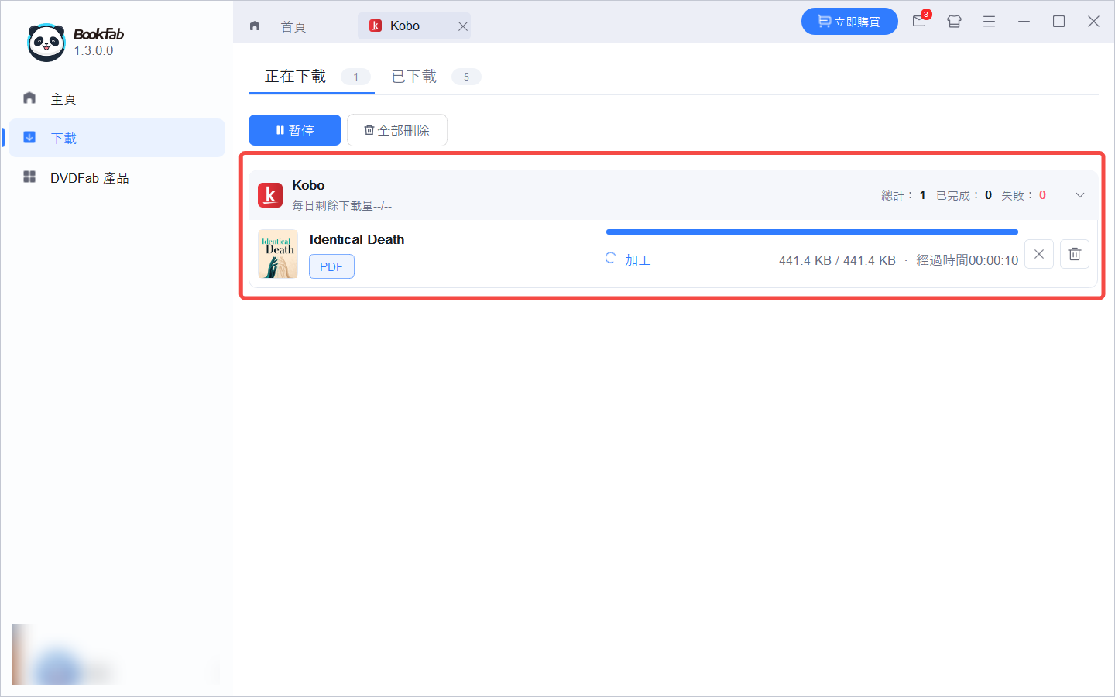Click the Identical Death title text

(x=357, y=239)
